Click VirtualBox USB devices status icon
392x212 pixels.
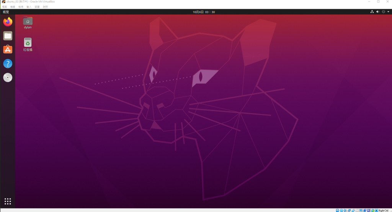(353, 210)
